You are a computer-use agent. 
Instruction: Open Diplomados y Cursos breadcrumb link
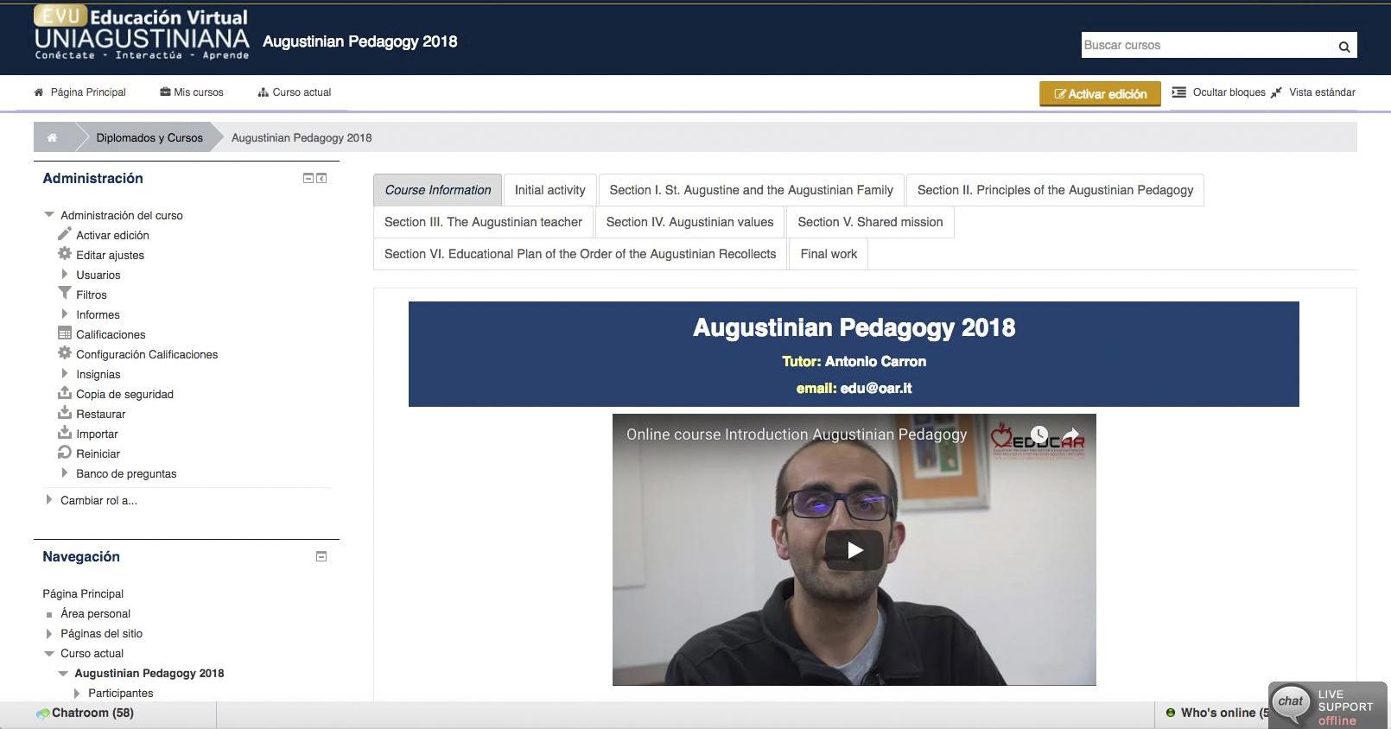coord(149,137)
